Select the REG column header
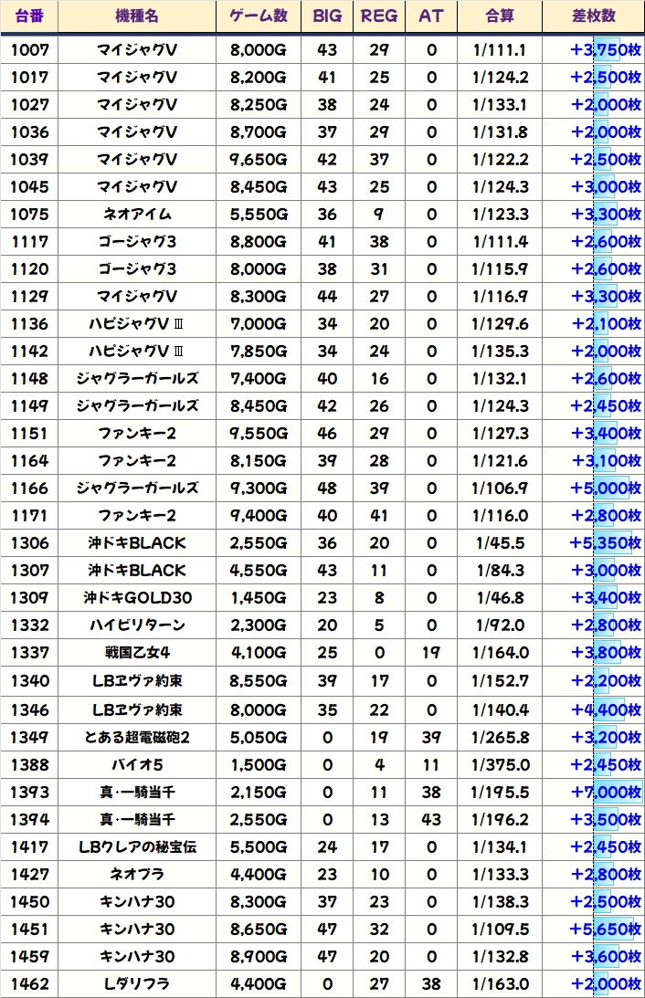 379,16
